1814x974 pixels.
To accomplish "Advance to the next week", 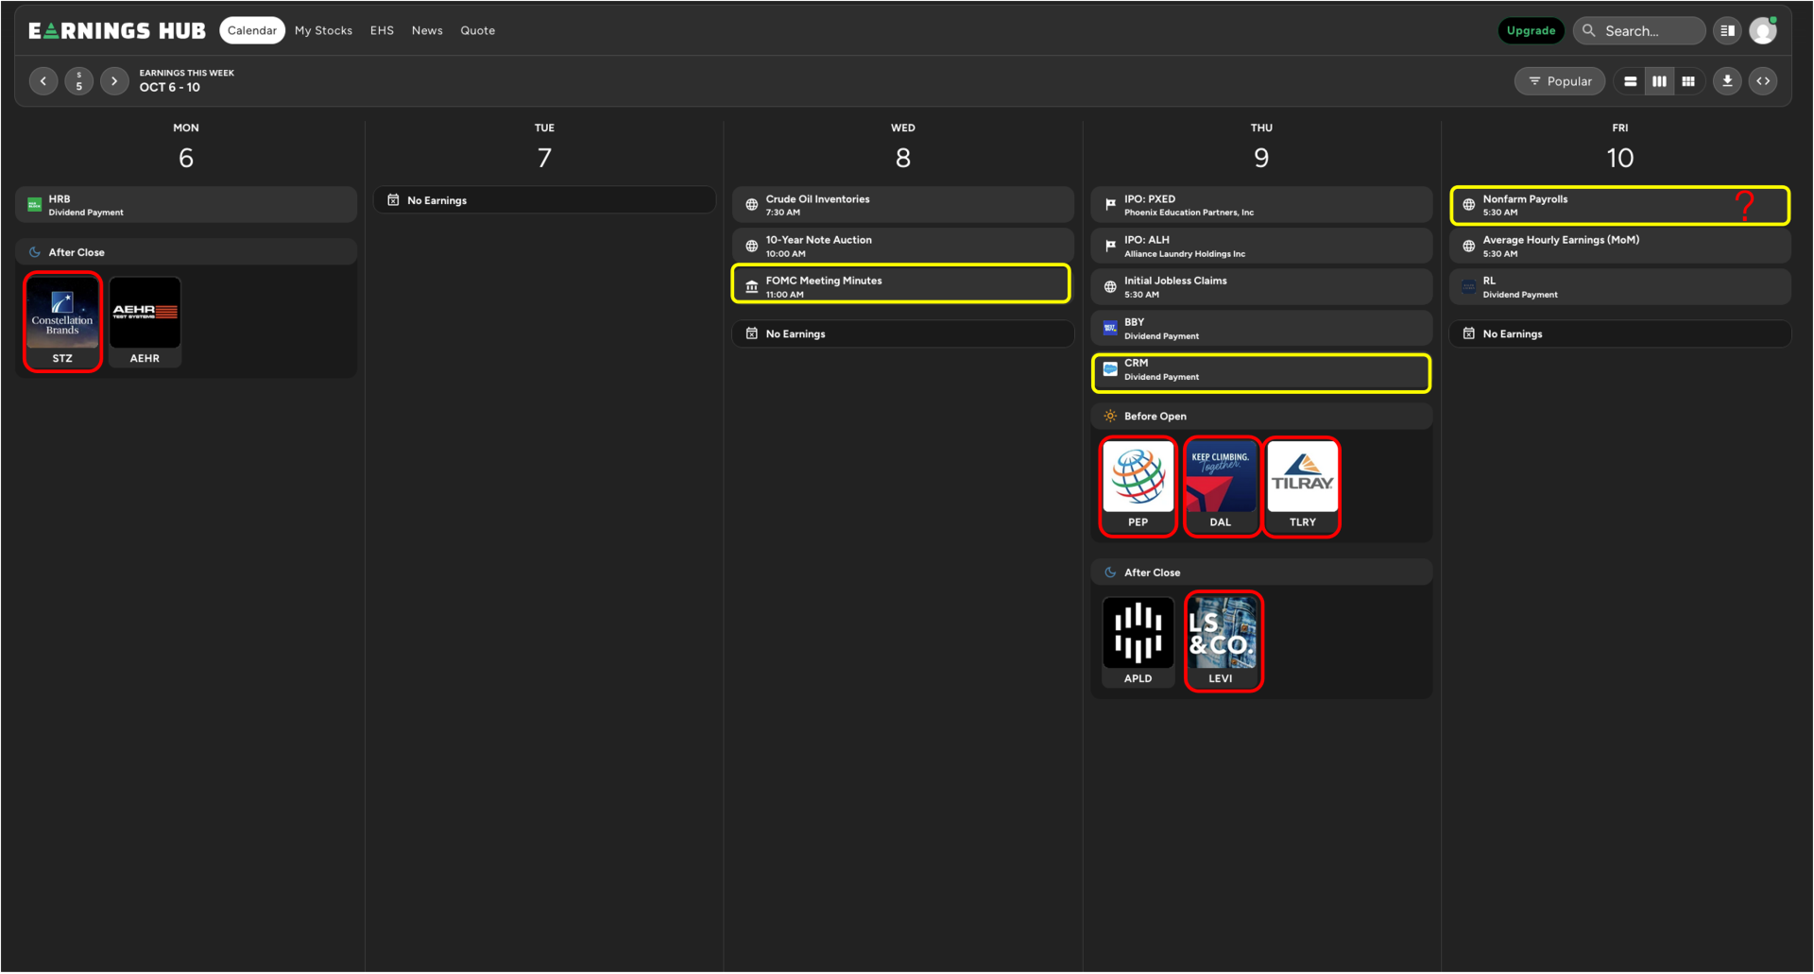I will click(x=114, y=81).
